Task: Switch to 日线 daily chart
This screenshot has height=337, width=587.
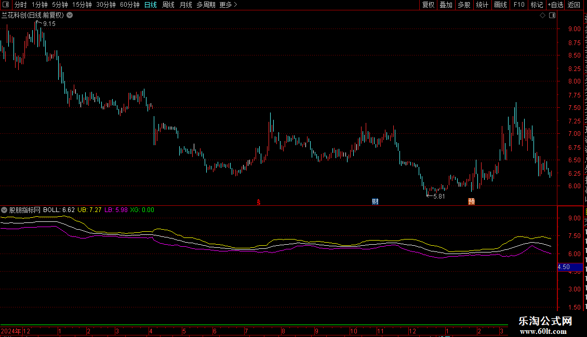Action: point(151,5)
